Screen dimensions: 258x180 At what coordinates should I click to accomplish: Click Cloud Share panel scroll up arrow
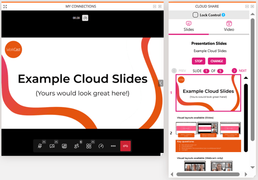click(x=253, y=14)
